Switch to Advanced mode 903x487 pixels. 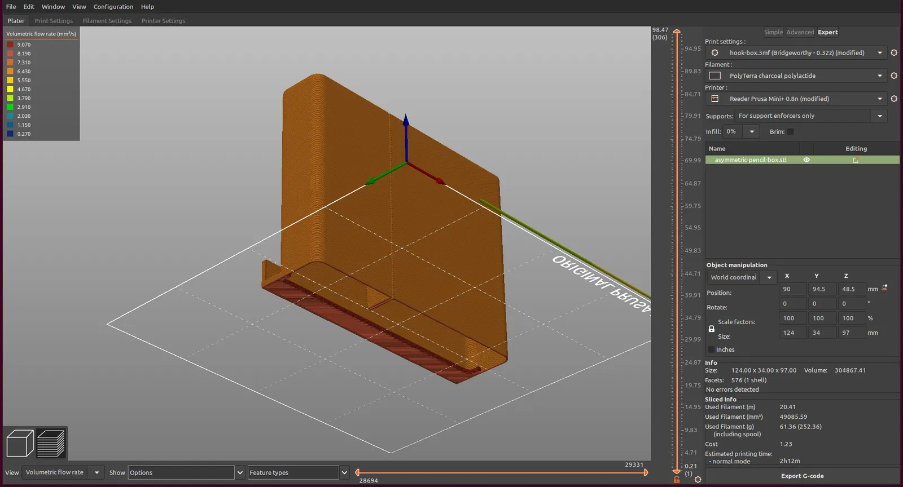[800, 32]
